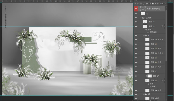The image size is (174, 101).
Task: Select the 2021 拍照迎宾区 layer name
Action: click(153, 9)
